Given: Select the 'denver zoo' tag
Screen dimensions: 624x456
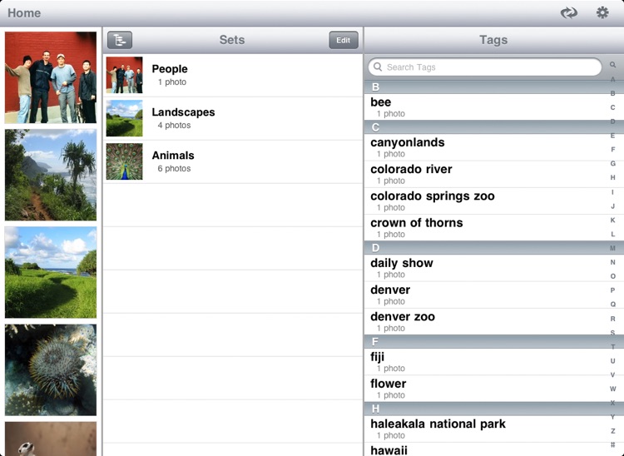Looking at the screenshot, I should [x=487, y=321].
